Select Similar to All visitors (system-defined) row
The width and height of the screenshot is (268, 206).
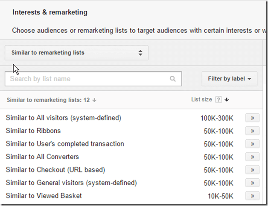63,118
